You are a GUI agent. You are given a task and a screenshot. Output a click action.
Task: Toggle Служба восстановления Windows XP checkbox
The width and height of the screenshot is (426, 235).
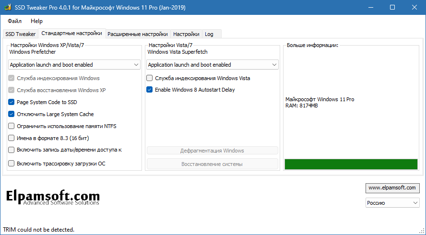(11, 90)
